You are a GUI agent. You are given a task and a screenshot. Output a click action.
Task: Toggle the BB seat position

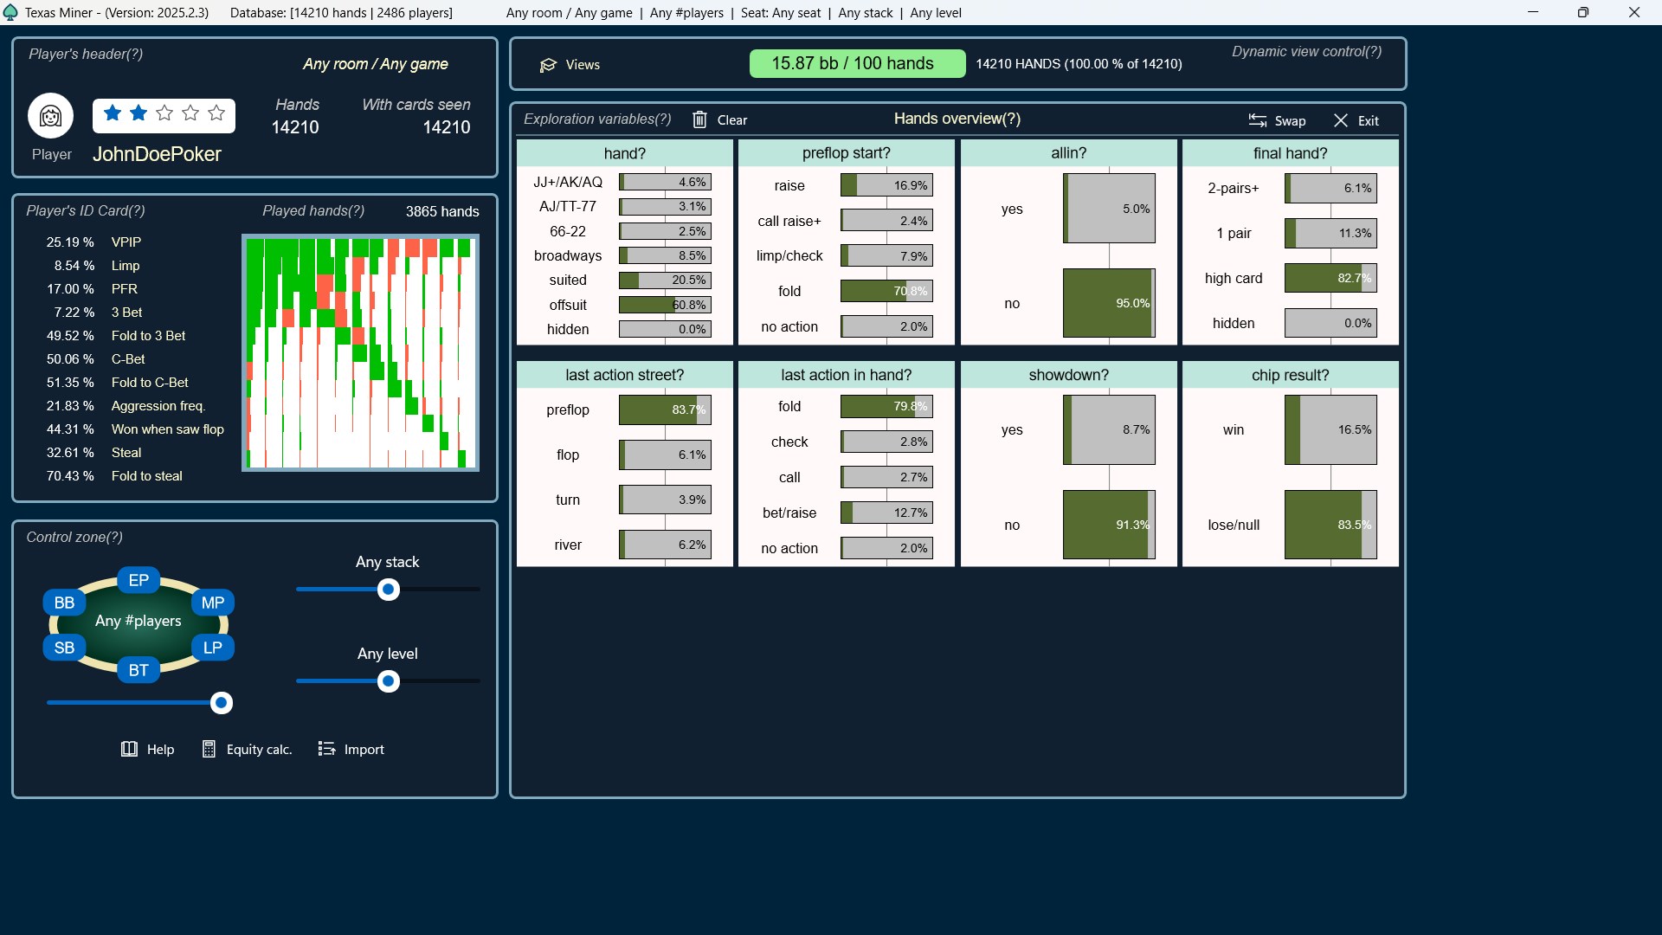click(x=64, y=603)
